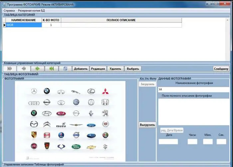The height and width of the screenshot is (167, 233).
Task: Open Резервная копия БД menu
Action: [x=31, y=11]
